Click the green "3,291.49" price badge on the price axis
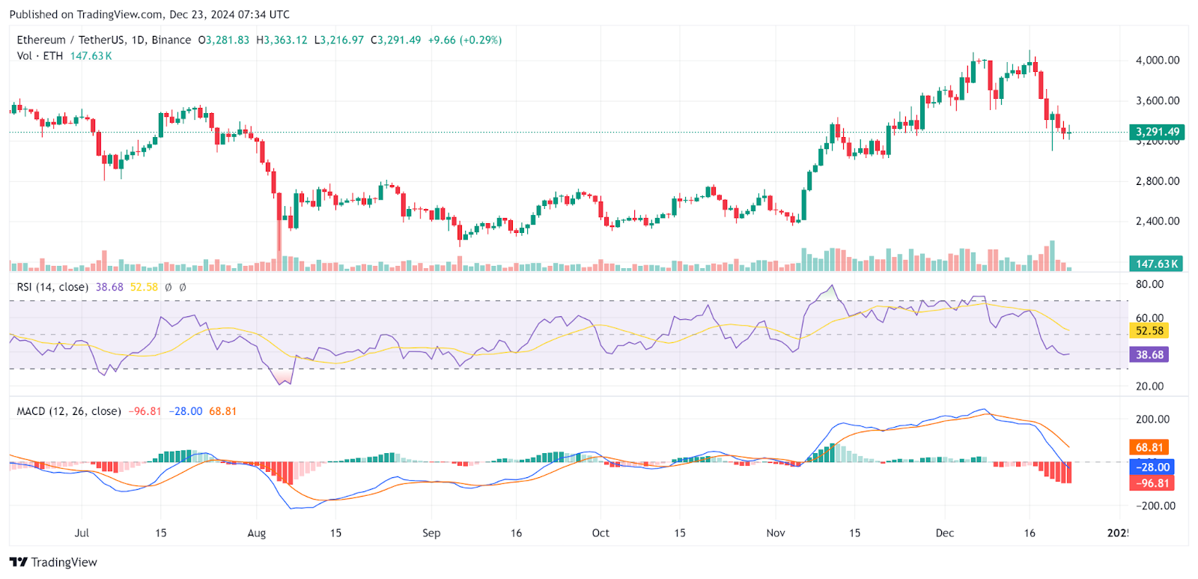Image resolution: width=1198 pixels, height=579 pixels. (x=1157, y=132)
